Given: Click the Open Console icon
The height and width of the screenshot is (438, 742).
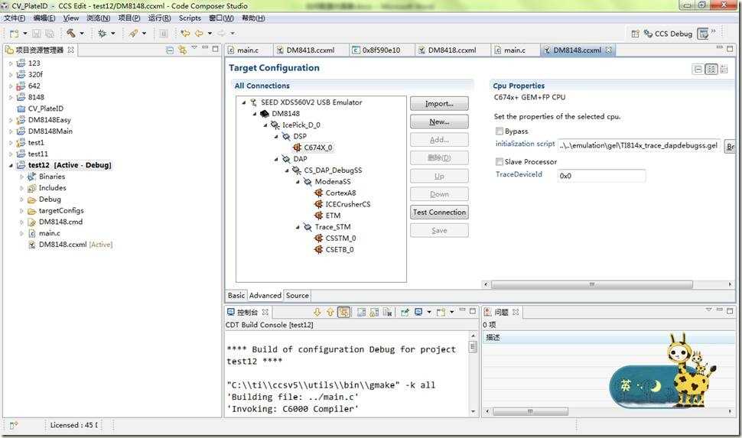Looking at the screenshot, I should [441, 312].
